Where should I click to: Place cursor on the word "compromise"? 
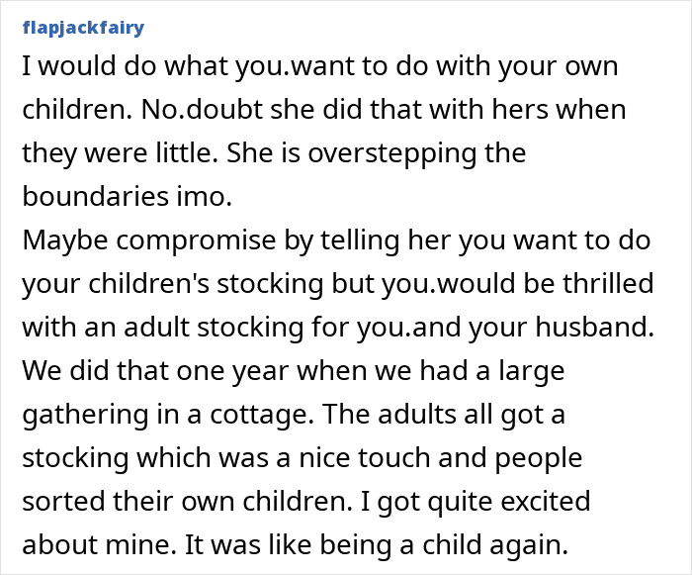coord(182,241)
